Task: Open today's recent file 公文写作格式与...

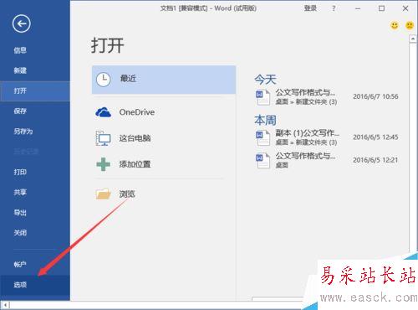Action: [x=327, y=97]
